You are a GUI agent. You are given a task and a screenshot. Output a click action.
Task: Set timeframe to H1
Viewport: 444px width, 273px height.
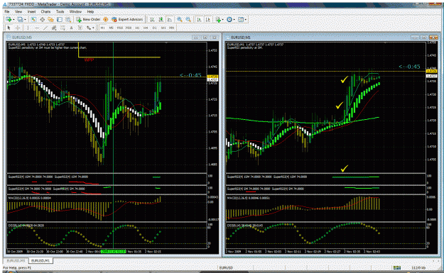click(x=137, y=28)
